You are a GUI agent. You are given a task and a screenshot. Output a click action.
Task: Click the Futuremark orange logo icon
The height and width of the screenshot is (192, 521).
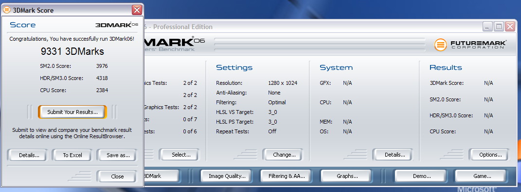(441, 45)
